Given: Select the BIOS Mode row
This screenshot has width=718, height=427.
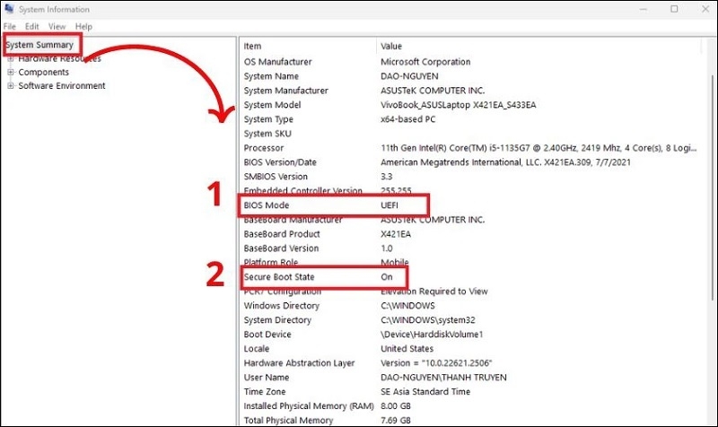Looking at the screenshot, I should point(271,205).
